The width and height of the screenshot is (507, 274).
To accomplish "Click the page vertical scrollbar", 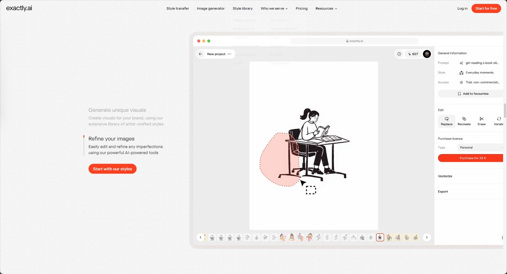I will click(x=505, y=111).
